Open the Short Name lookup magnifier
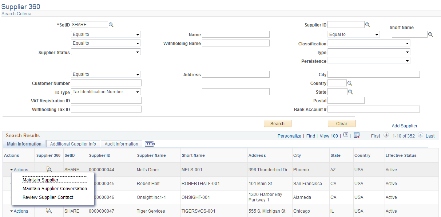The width and height of the screenshot is (441, 217). click(431, 34)
